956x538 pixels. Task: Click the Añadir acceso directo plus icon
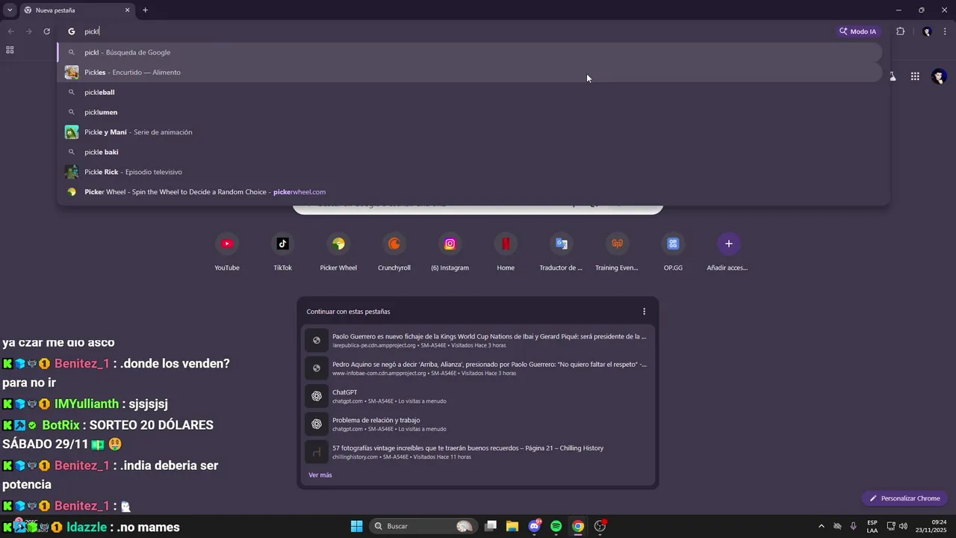click(x=729, y=244)
